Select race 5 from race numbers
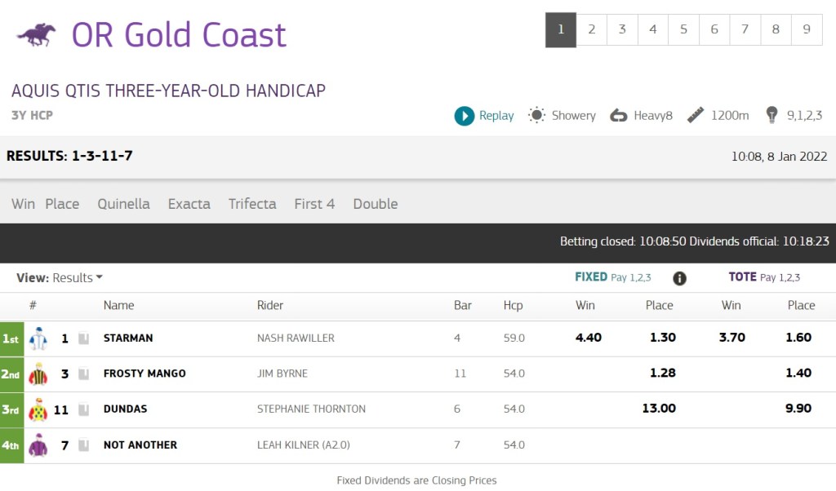This screenshot has height=491, width=836. [x=683, y=30]
